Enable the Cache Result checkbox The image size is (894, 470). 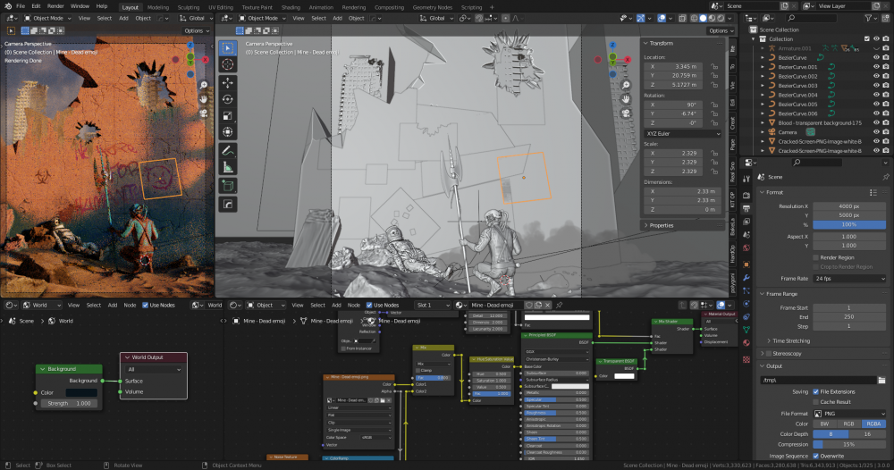[x=816, y=402]
